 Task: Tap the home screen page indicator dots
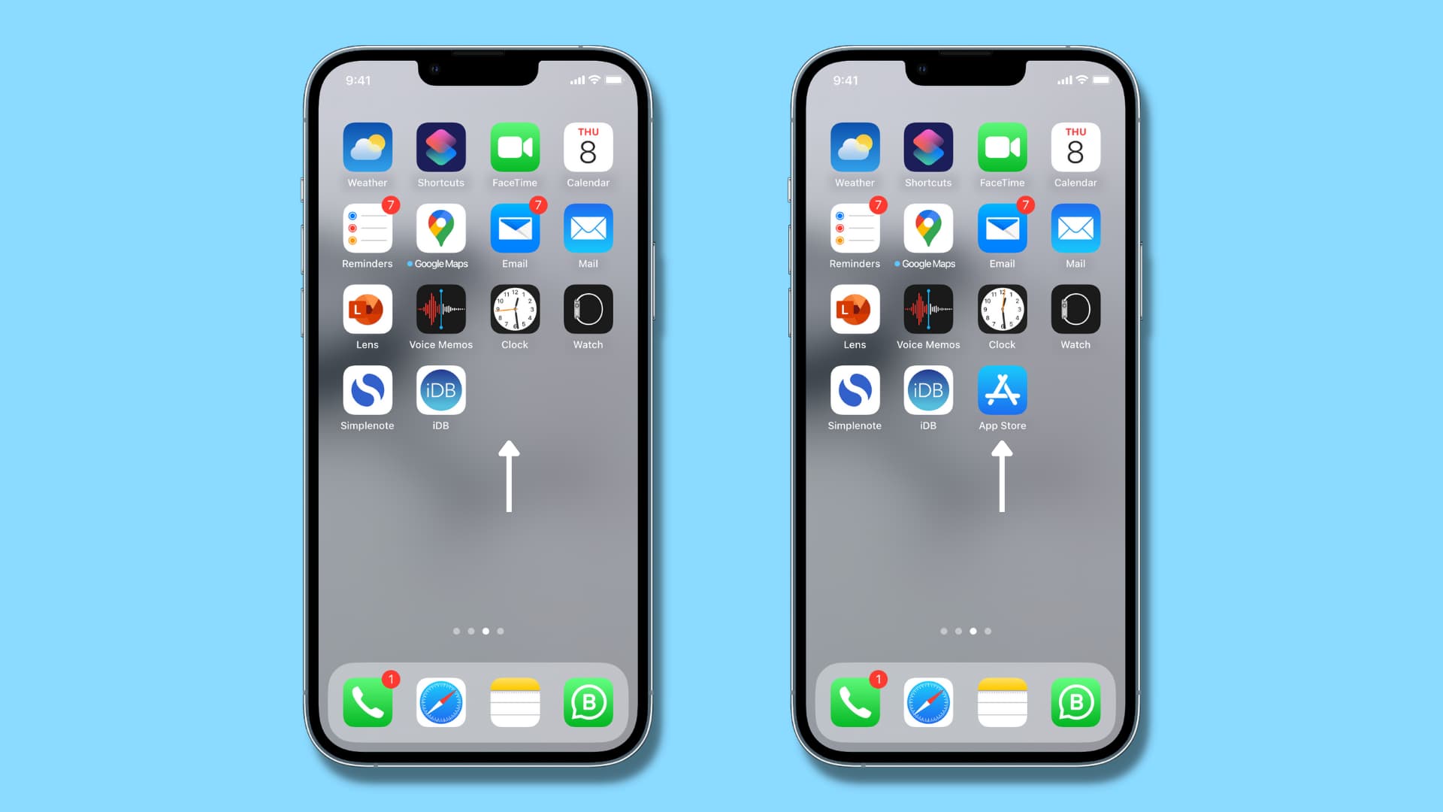478,631
